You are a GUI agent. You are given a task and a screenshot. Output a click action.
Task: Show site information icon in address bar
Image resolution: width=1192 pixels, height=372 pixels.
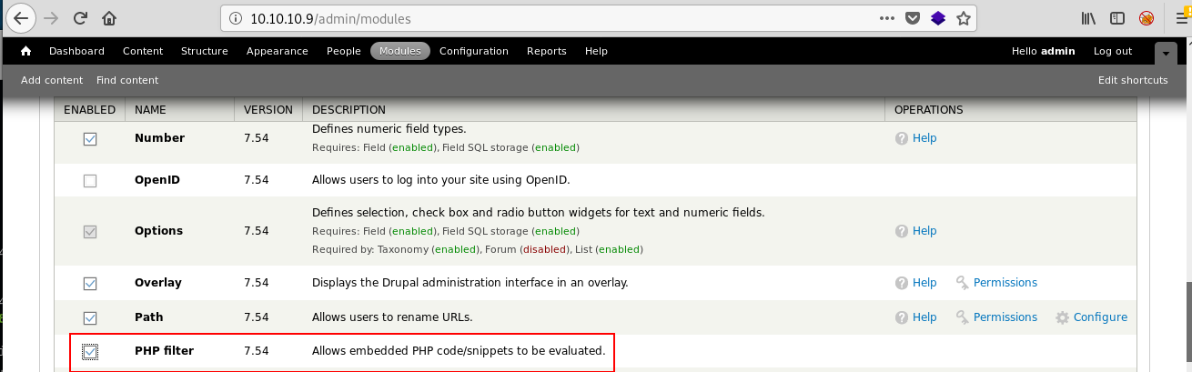pyautogui.click(x=235, y=17)
